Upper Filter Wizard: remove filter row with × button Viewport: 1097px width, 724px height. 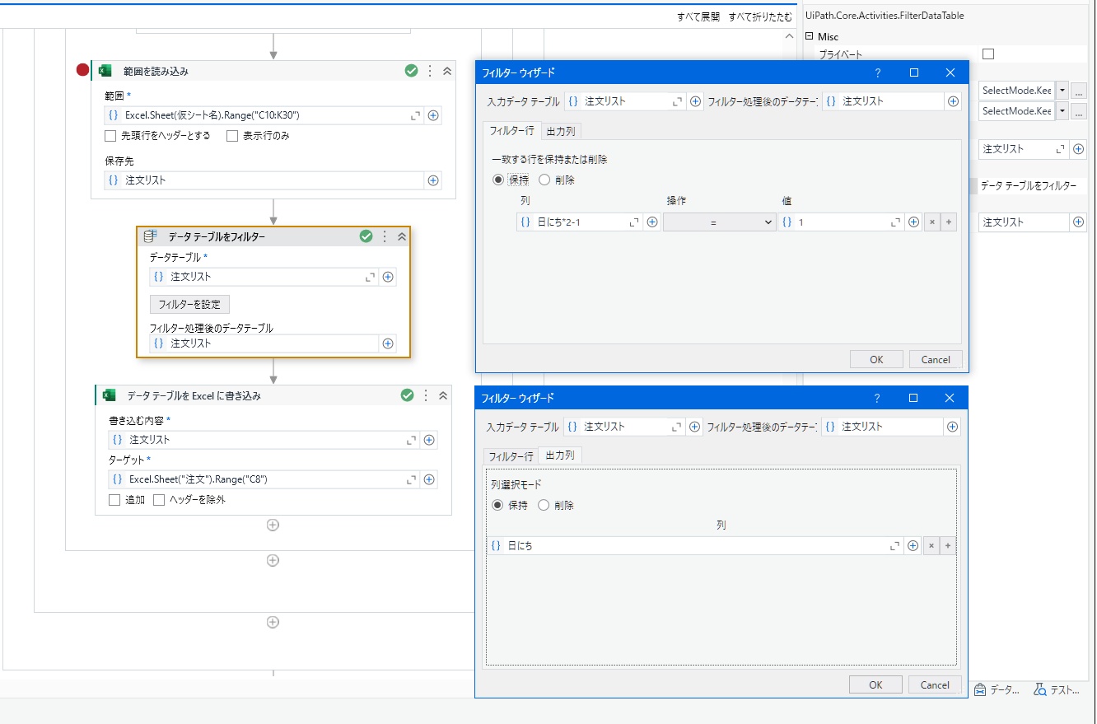pos(931,222)
